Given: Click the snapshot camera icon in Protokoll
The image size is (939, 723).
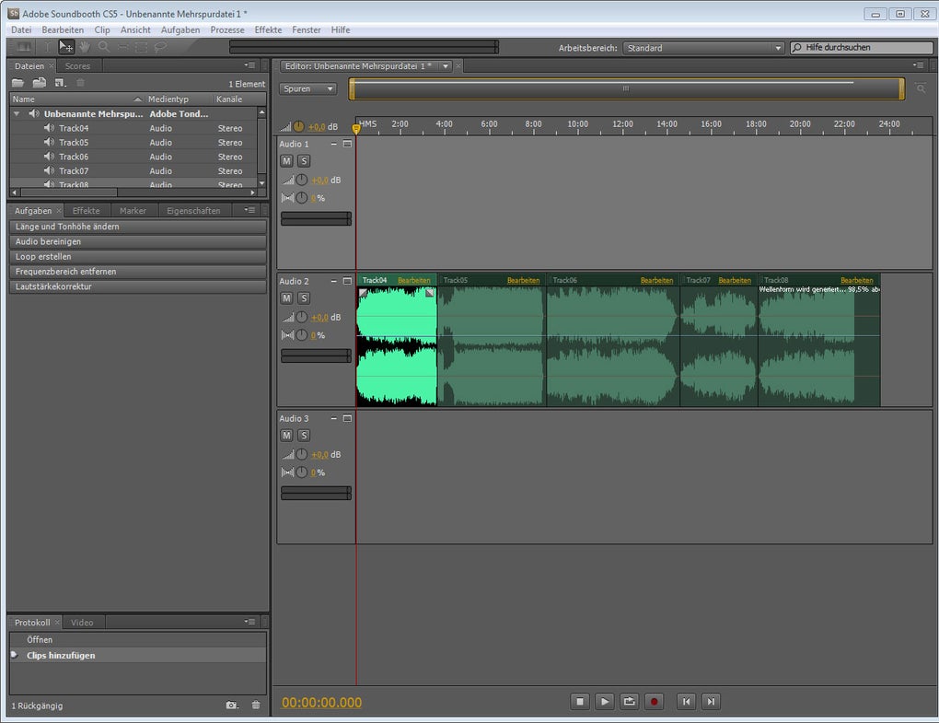Looking at the screenshot, I should pos(232,705).
